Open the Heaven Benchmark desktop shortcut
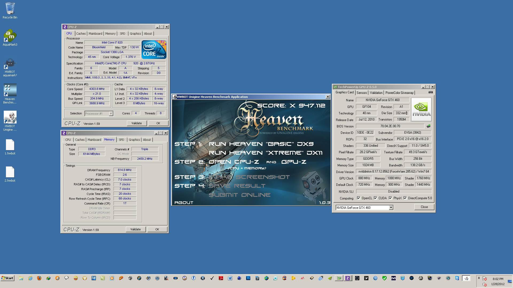This screenshot has width=513, height=288. [10, 94]
